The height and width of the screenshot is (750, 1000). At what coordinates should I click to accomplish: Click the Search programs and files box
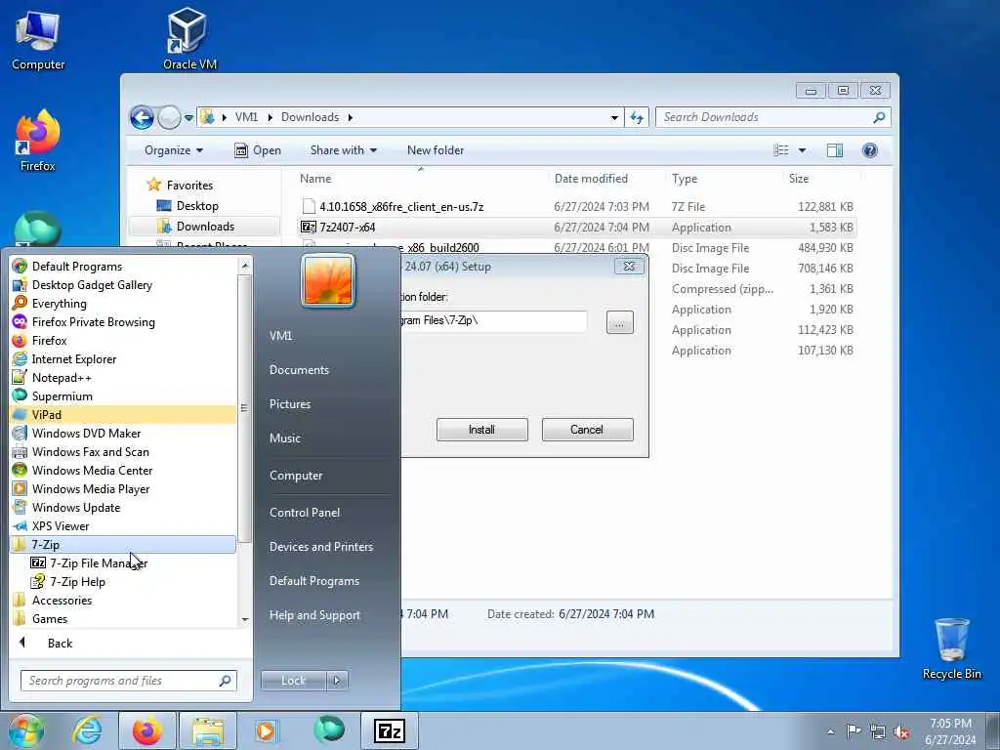128,681
